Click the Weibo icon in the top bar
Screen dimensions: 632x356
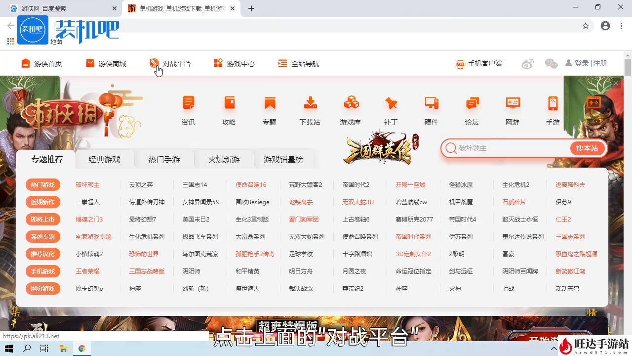point(528,64)
